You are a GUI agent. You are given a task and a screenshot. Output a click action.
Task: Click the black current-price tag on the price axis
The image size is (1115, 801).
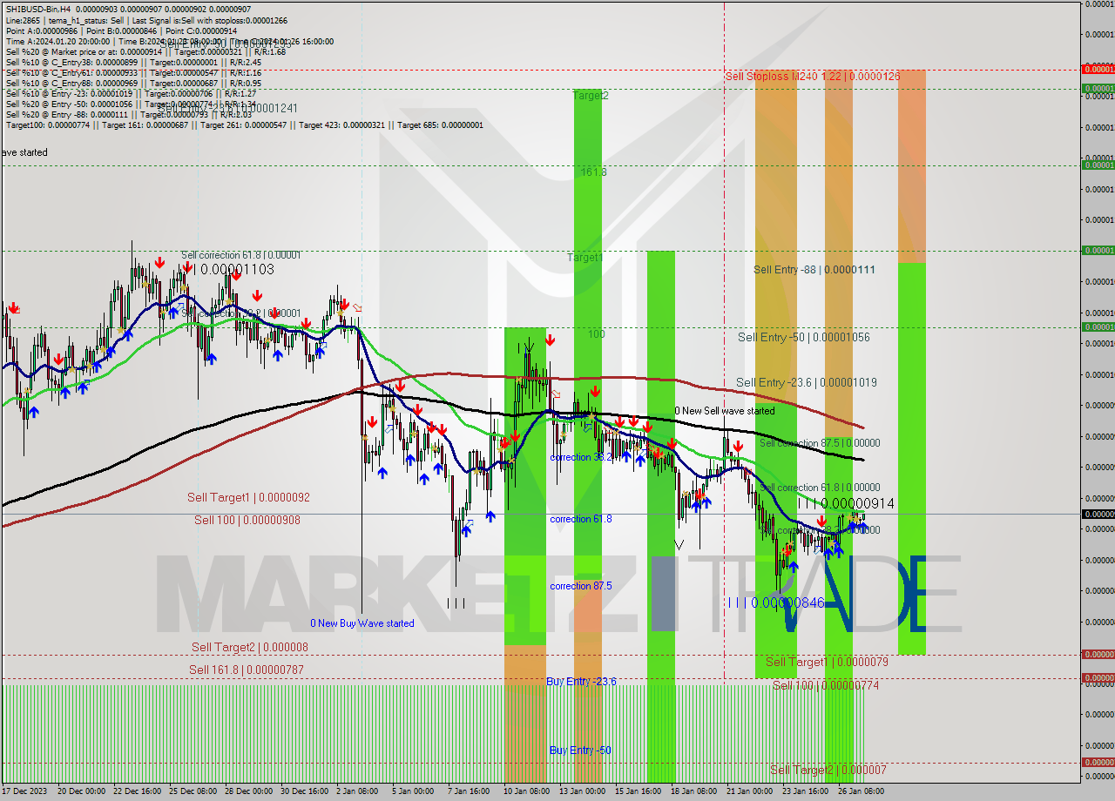(1098, 514)
